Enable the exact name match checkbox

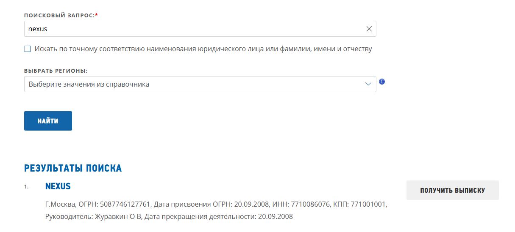(x=28, y=49)
